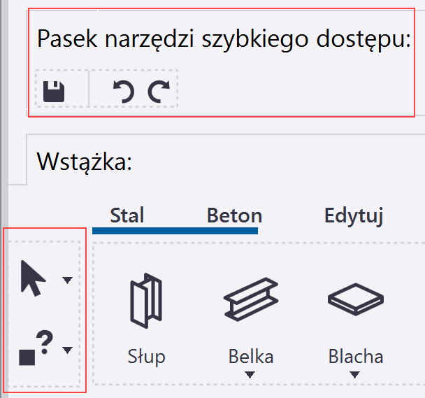Viewport: 425px width, 398px height.
Task: Click the Belka text label
Action: coord(250,356)
